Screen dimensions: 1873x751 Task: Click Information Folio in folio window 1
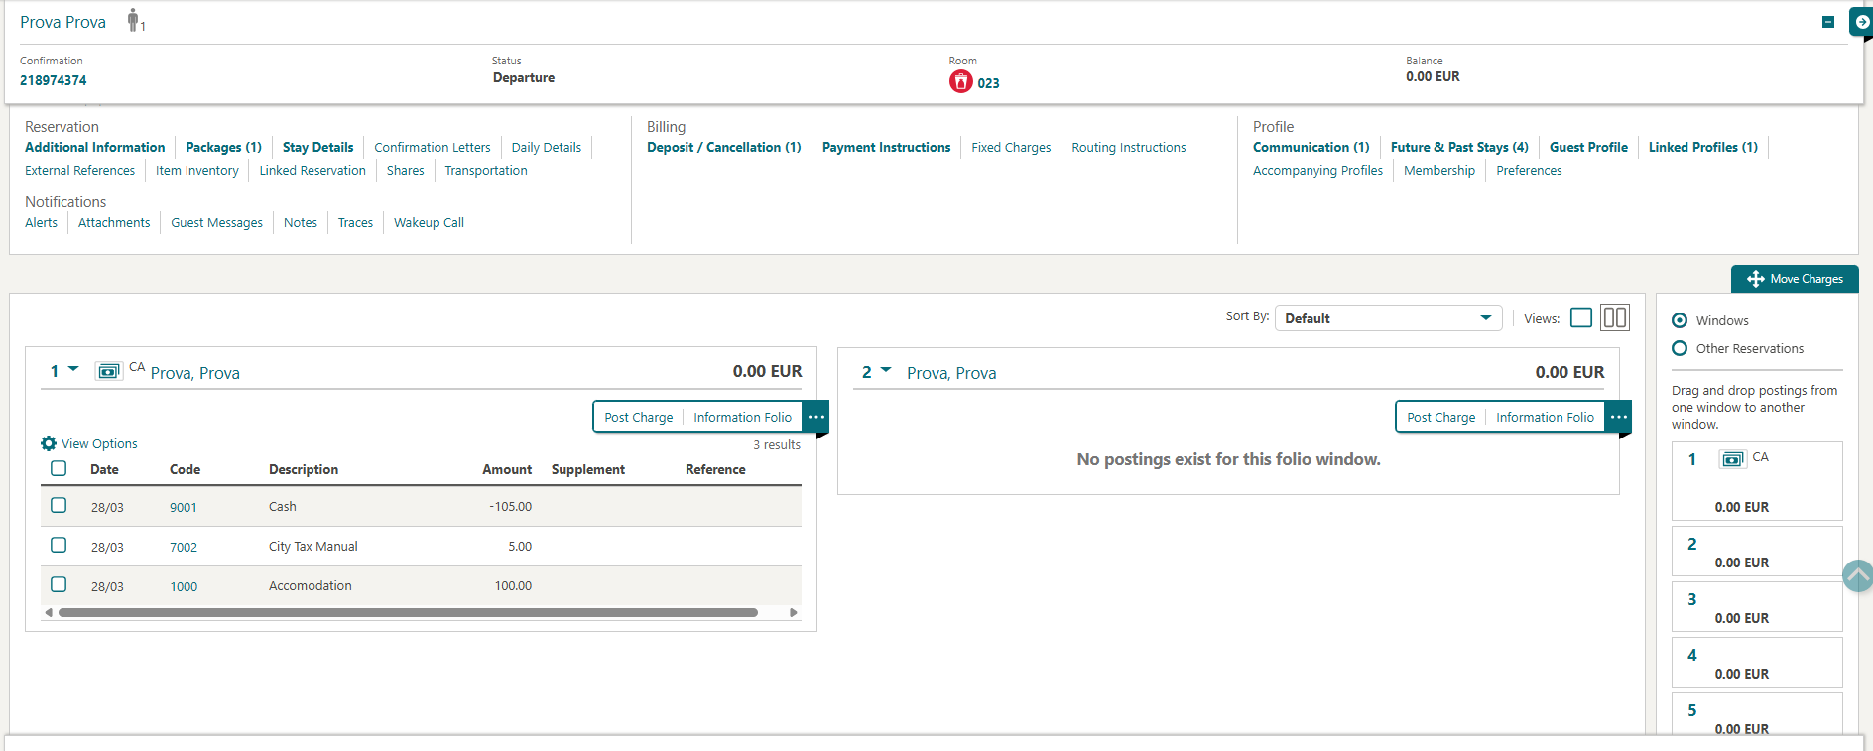(742, 418)
